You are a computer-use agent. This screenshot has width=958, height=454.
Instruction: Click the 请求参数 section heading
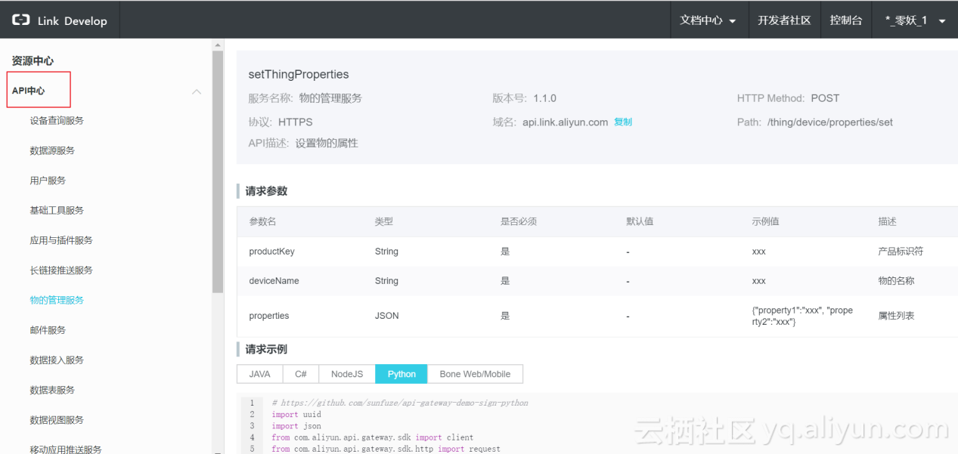pos(266,191)
